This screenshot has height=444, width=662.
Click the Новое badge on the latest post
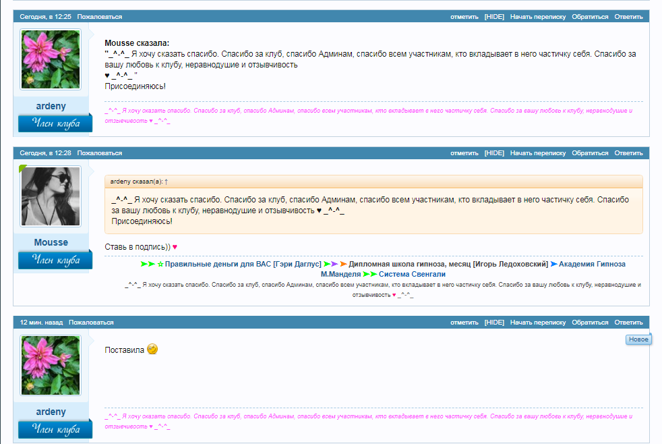(638, 339)
